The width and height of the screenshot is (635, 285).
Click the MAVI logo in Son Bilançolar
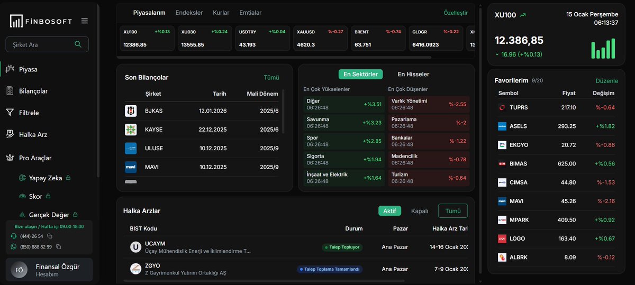click(131, 167)
